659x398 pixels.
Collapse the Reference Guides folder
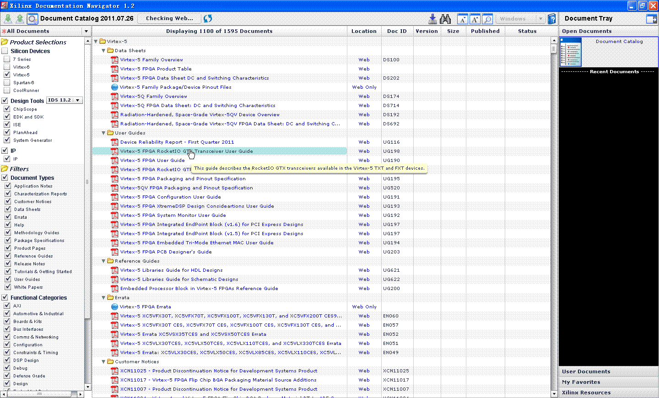(x=104, y=261)
